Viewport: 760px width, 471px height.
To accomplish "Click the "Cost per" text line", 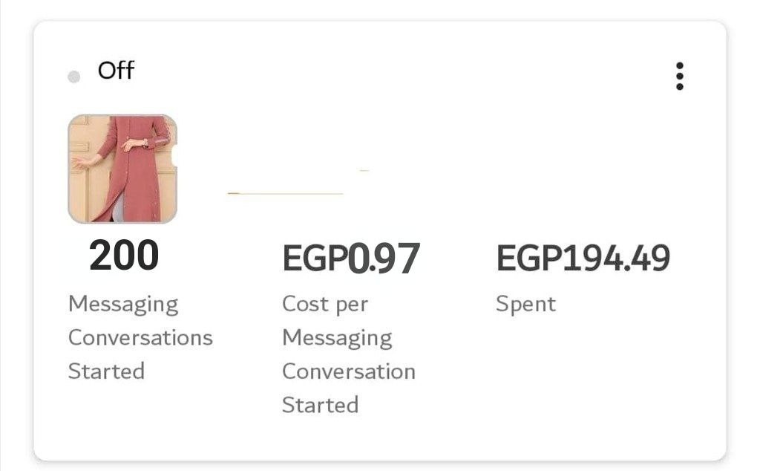I will [x=325, y=305].
